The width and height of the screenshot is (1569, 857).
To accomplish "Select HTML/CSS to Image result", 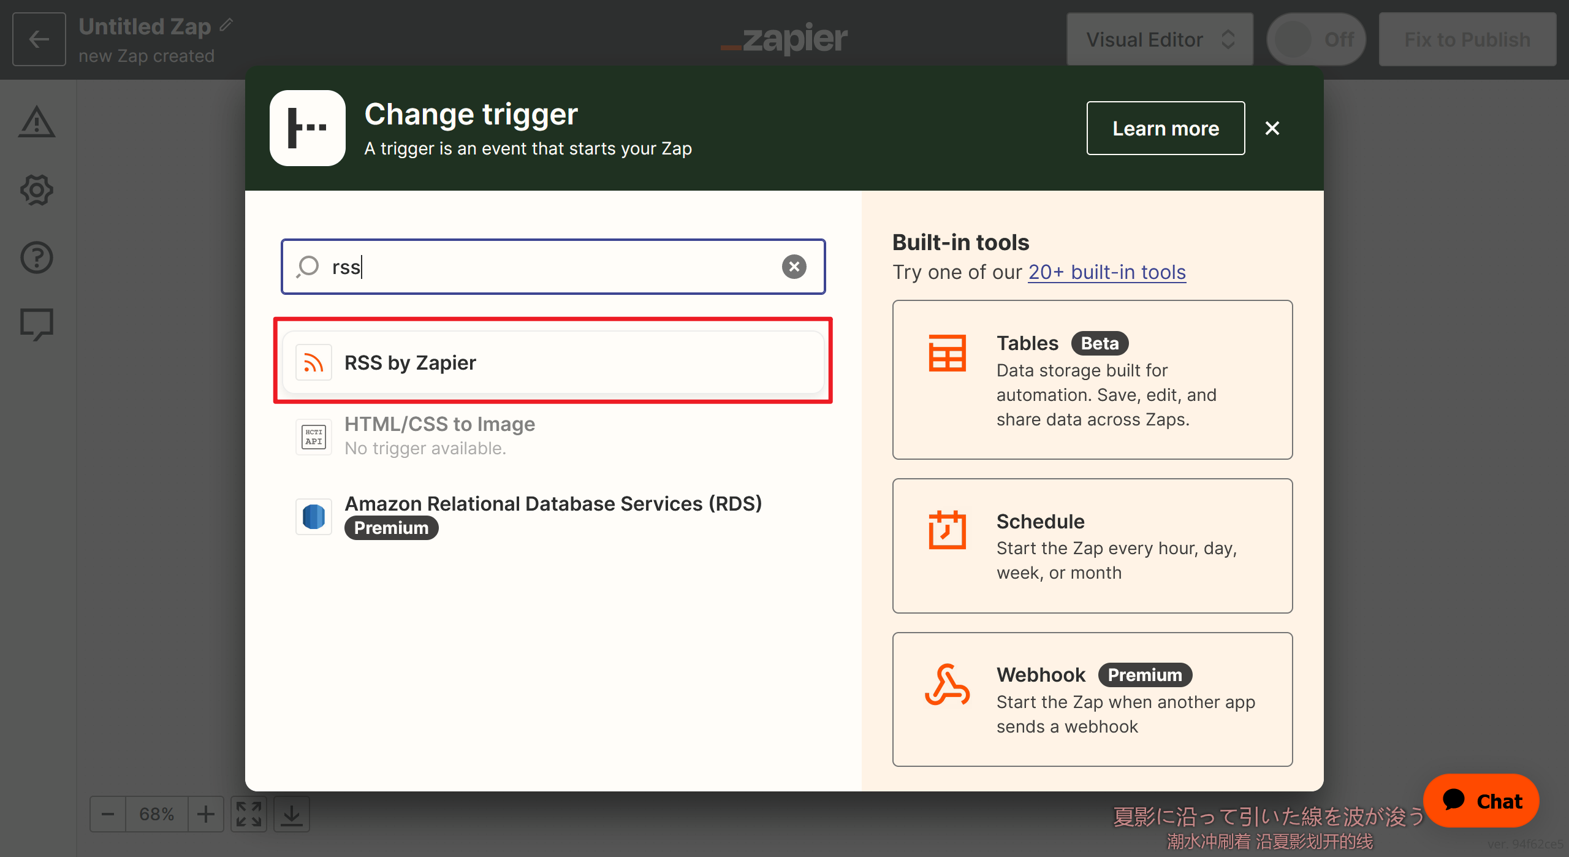I will click(553, 436).
